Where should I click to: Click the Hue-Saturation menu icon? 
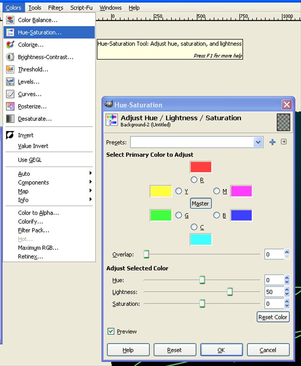10,32
